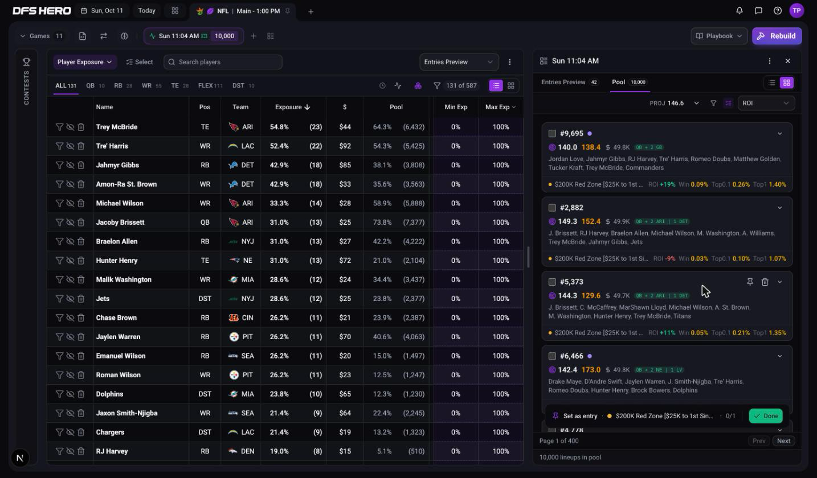Expand lineup #2,882 details
The height and width of the screenshot is (478, 817).
780,208
